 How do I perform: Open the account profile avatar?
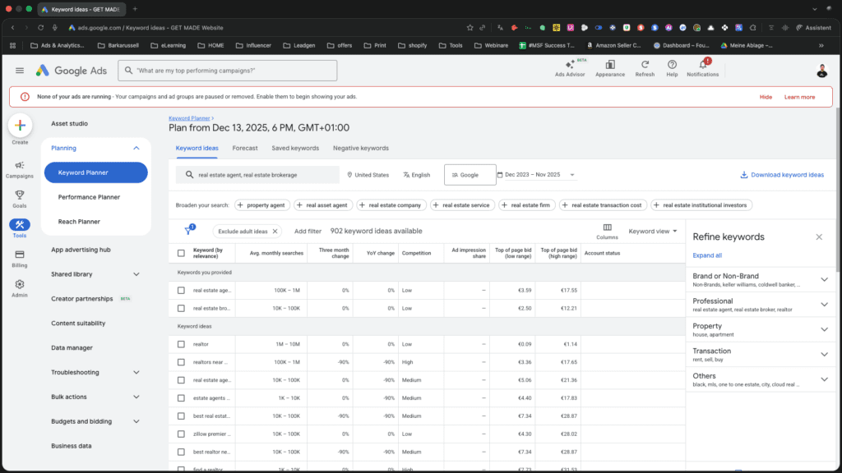click(821, 71)
